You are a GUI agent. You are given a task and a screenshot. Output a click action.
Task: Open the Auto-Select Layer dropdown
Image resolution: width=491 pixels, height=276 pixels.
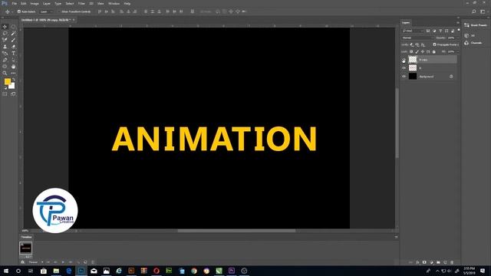coord(46,11)
